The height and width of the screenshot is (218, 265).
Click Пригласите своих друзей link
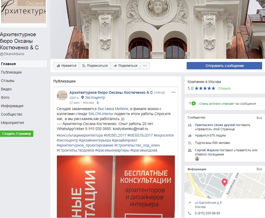(215, 125)
